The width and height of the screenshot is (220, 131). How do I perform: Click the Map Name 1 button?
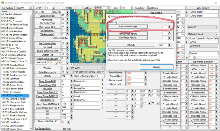[x=156, y=12]
